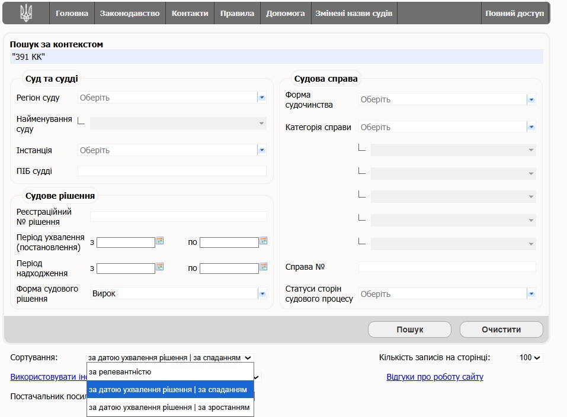Click the Пошук search button
567x417 pixels.
click(x=410, y=329)
